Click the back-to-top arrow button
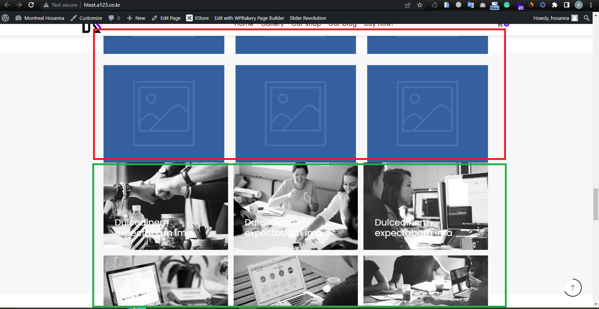This screenshot has width=599, height=309. (x=573, y=287)
